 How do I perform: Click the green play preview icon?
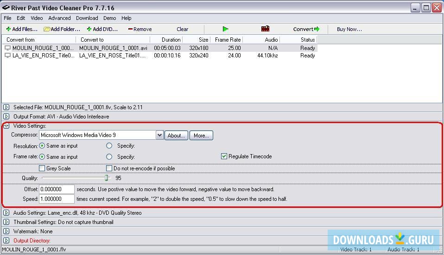(x=225, y=29)
